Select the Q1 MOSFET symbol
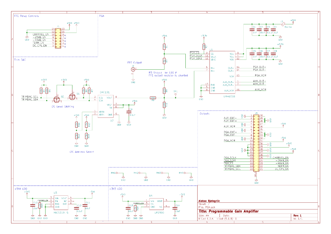The height and width of the screenshot is (234, 331). [x=72, y=97]
